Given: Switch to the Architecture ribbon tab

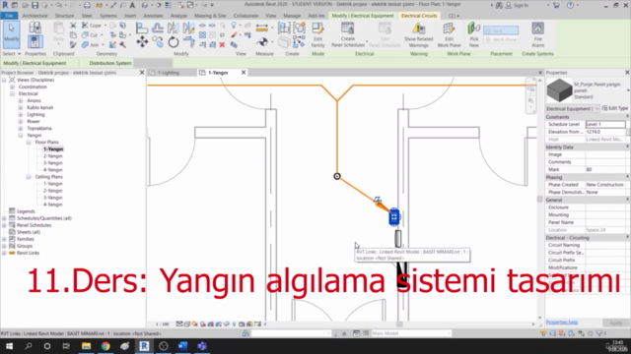Looking at the screenshot, I should pos(35,16).
